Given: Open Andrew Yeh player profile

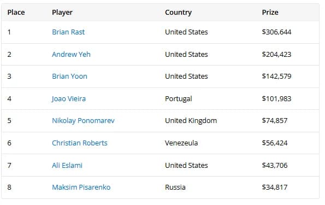Looking at the screenshot, I should point(71,54).
